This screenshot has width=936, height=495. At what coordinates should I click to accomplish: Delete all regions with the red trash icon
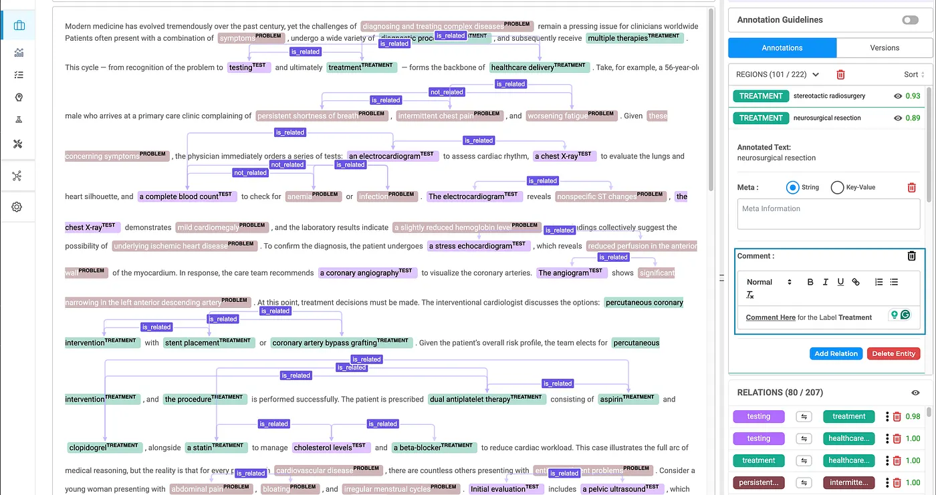pos(840,75)
